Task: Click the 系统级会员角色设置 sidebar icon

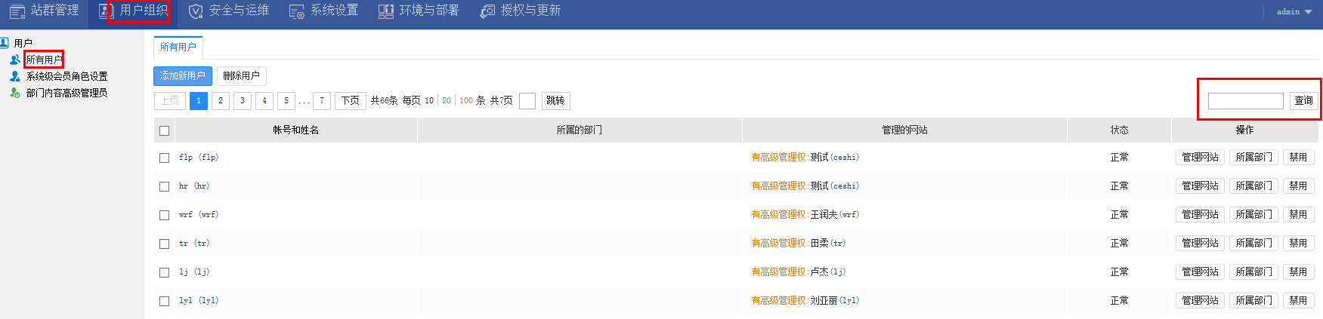Action: tap(15, 76)
